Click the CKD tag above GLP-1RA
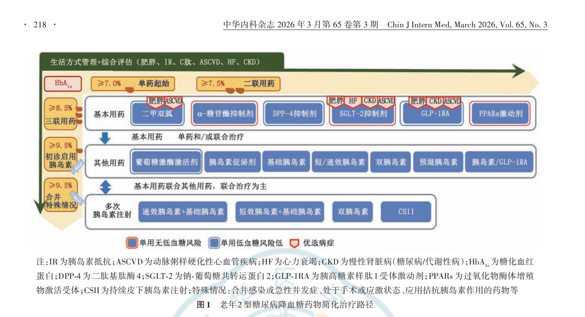The width and height of the screenshot is (585, 317). click(x=435, y=101)
